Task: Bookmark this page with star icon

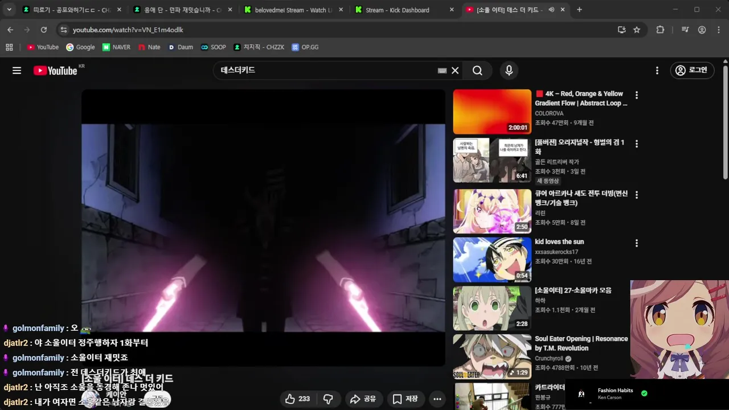Action: point(637,30)
